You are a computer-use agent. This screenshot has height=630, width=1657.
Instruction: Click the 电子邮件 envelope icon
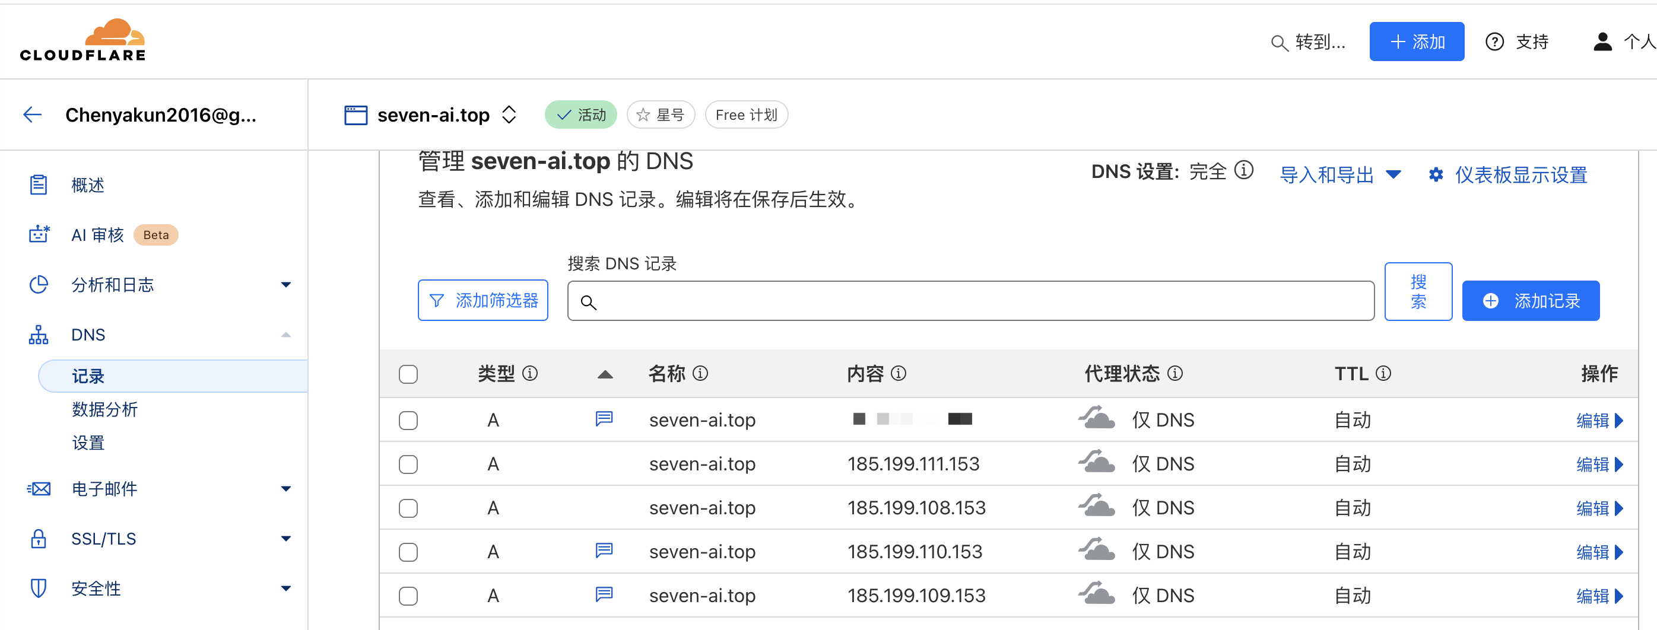coord(39,489)
